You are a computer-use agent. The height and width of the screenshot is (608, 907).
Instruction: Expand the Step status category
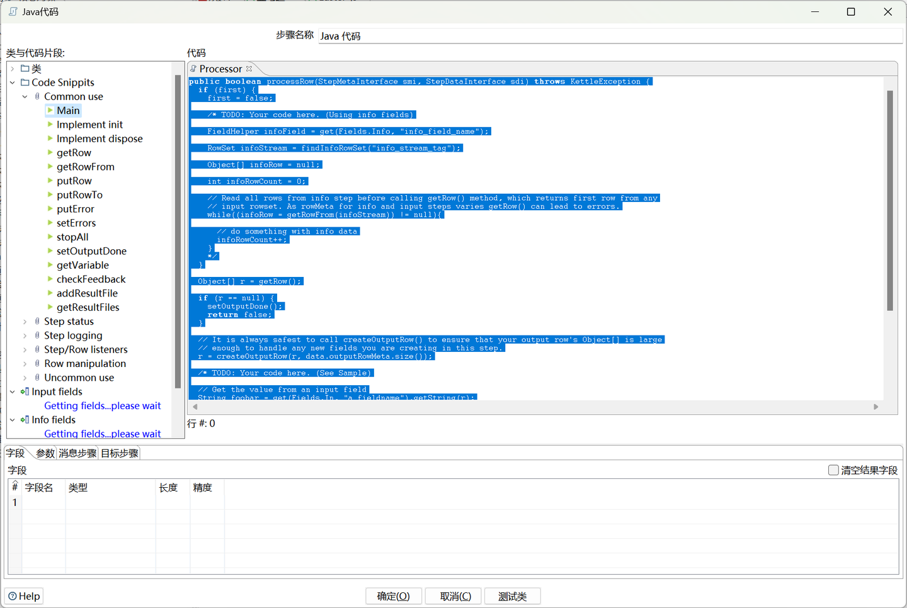click(25, 321)
